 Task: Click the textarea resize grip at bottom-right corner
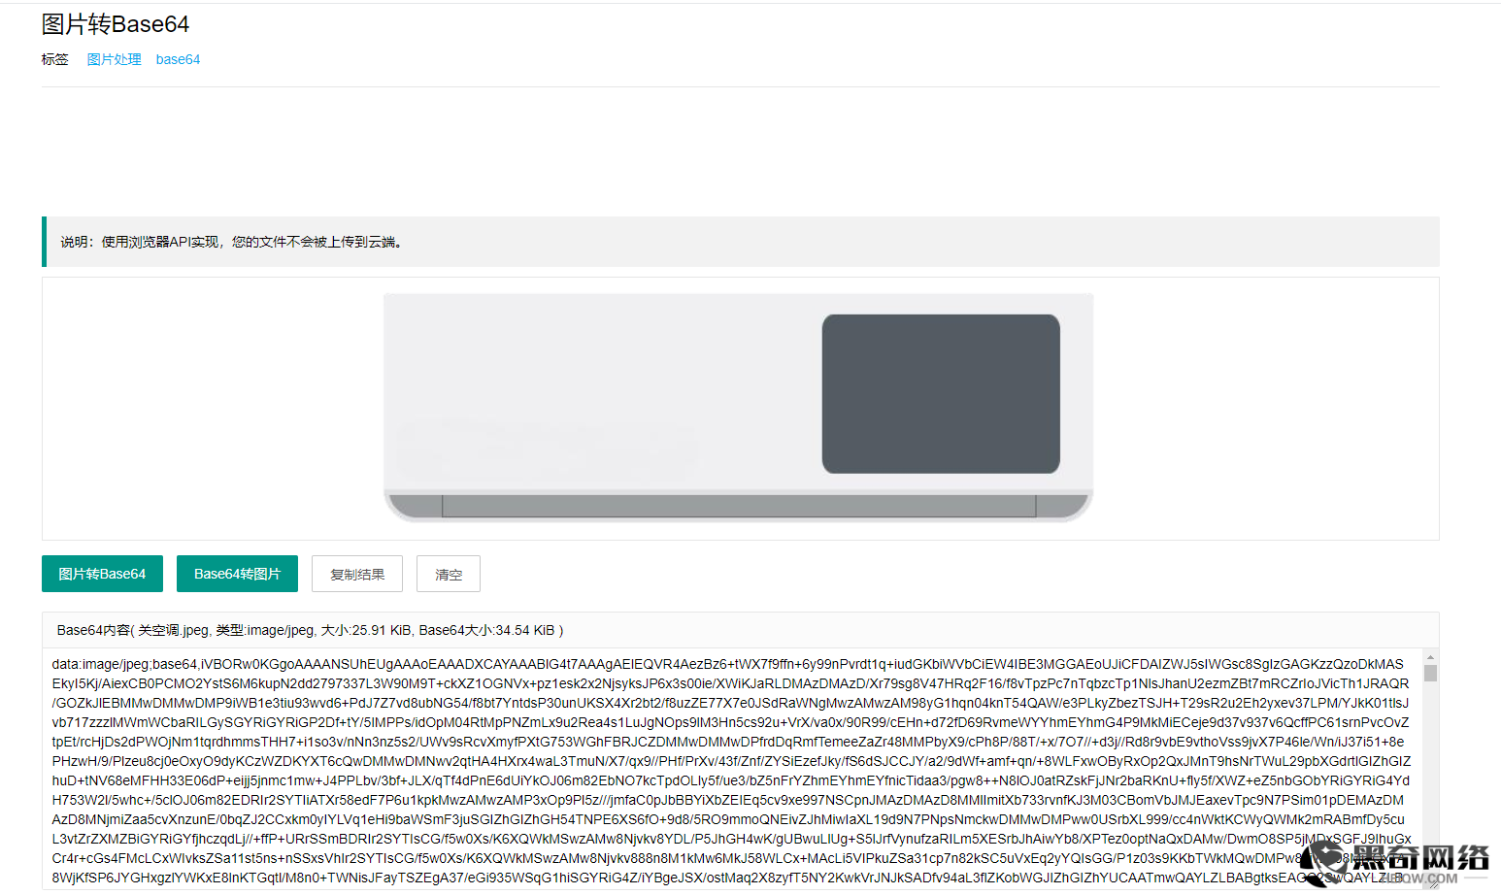click(x=1432, y=882)
